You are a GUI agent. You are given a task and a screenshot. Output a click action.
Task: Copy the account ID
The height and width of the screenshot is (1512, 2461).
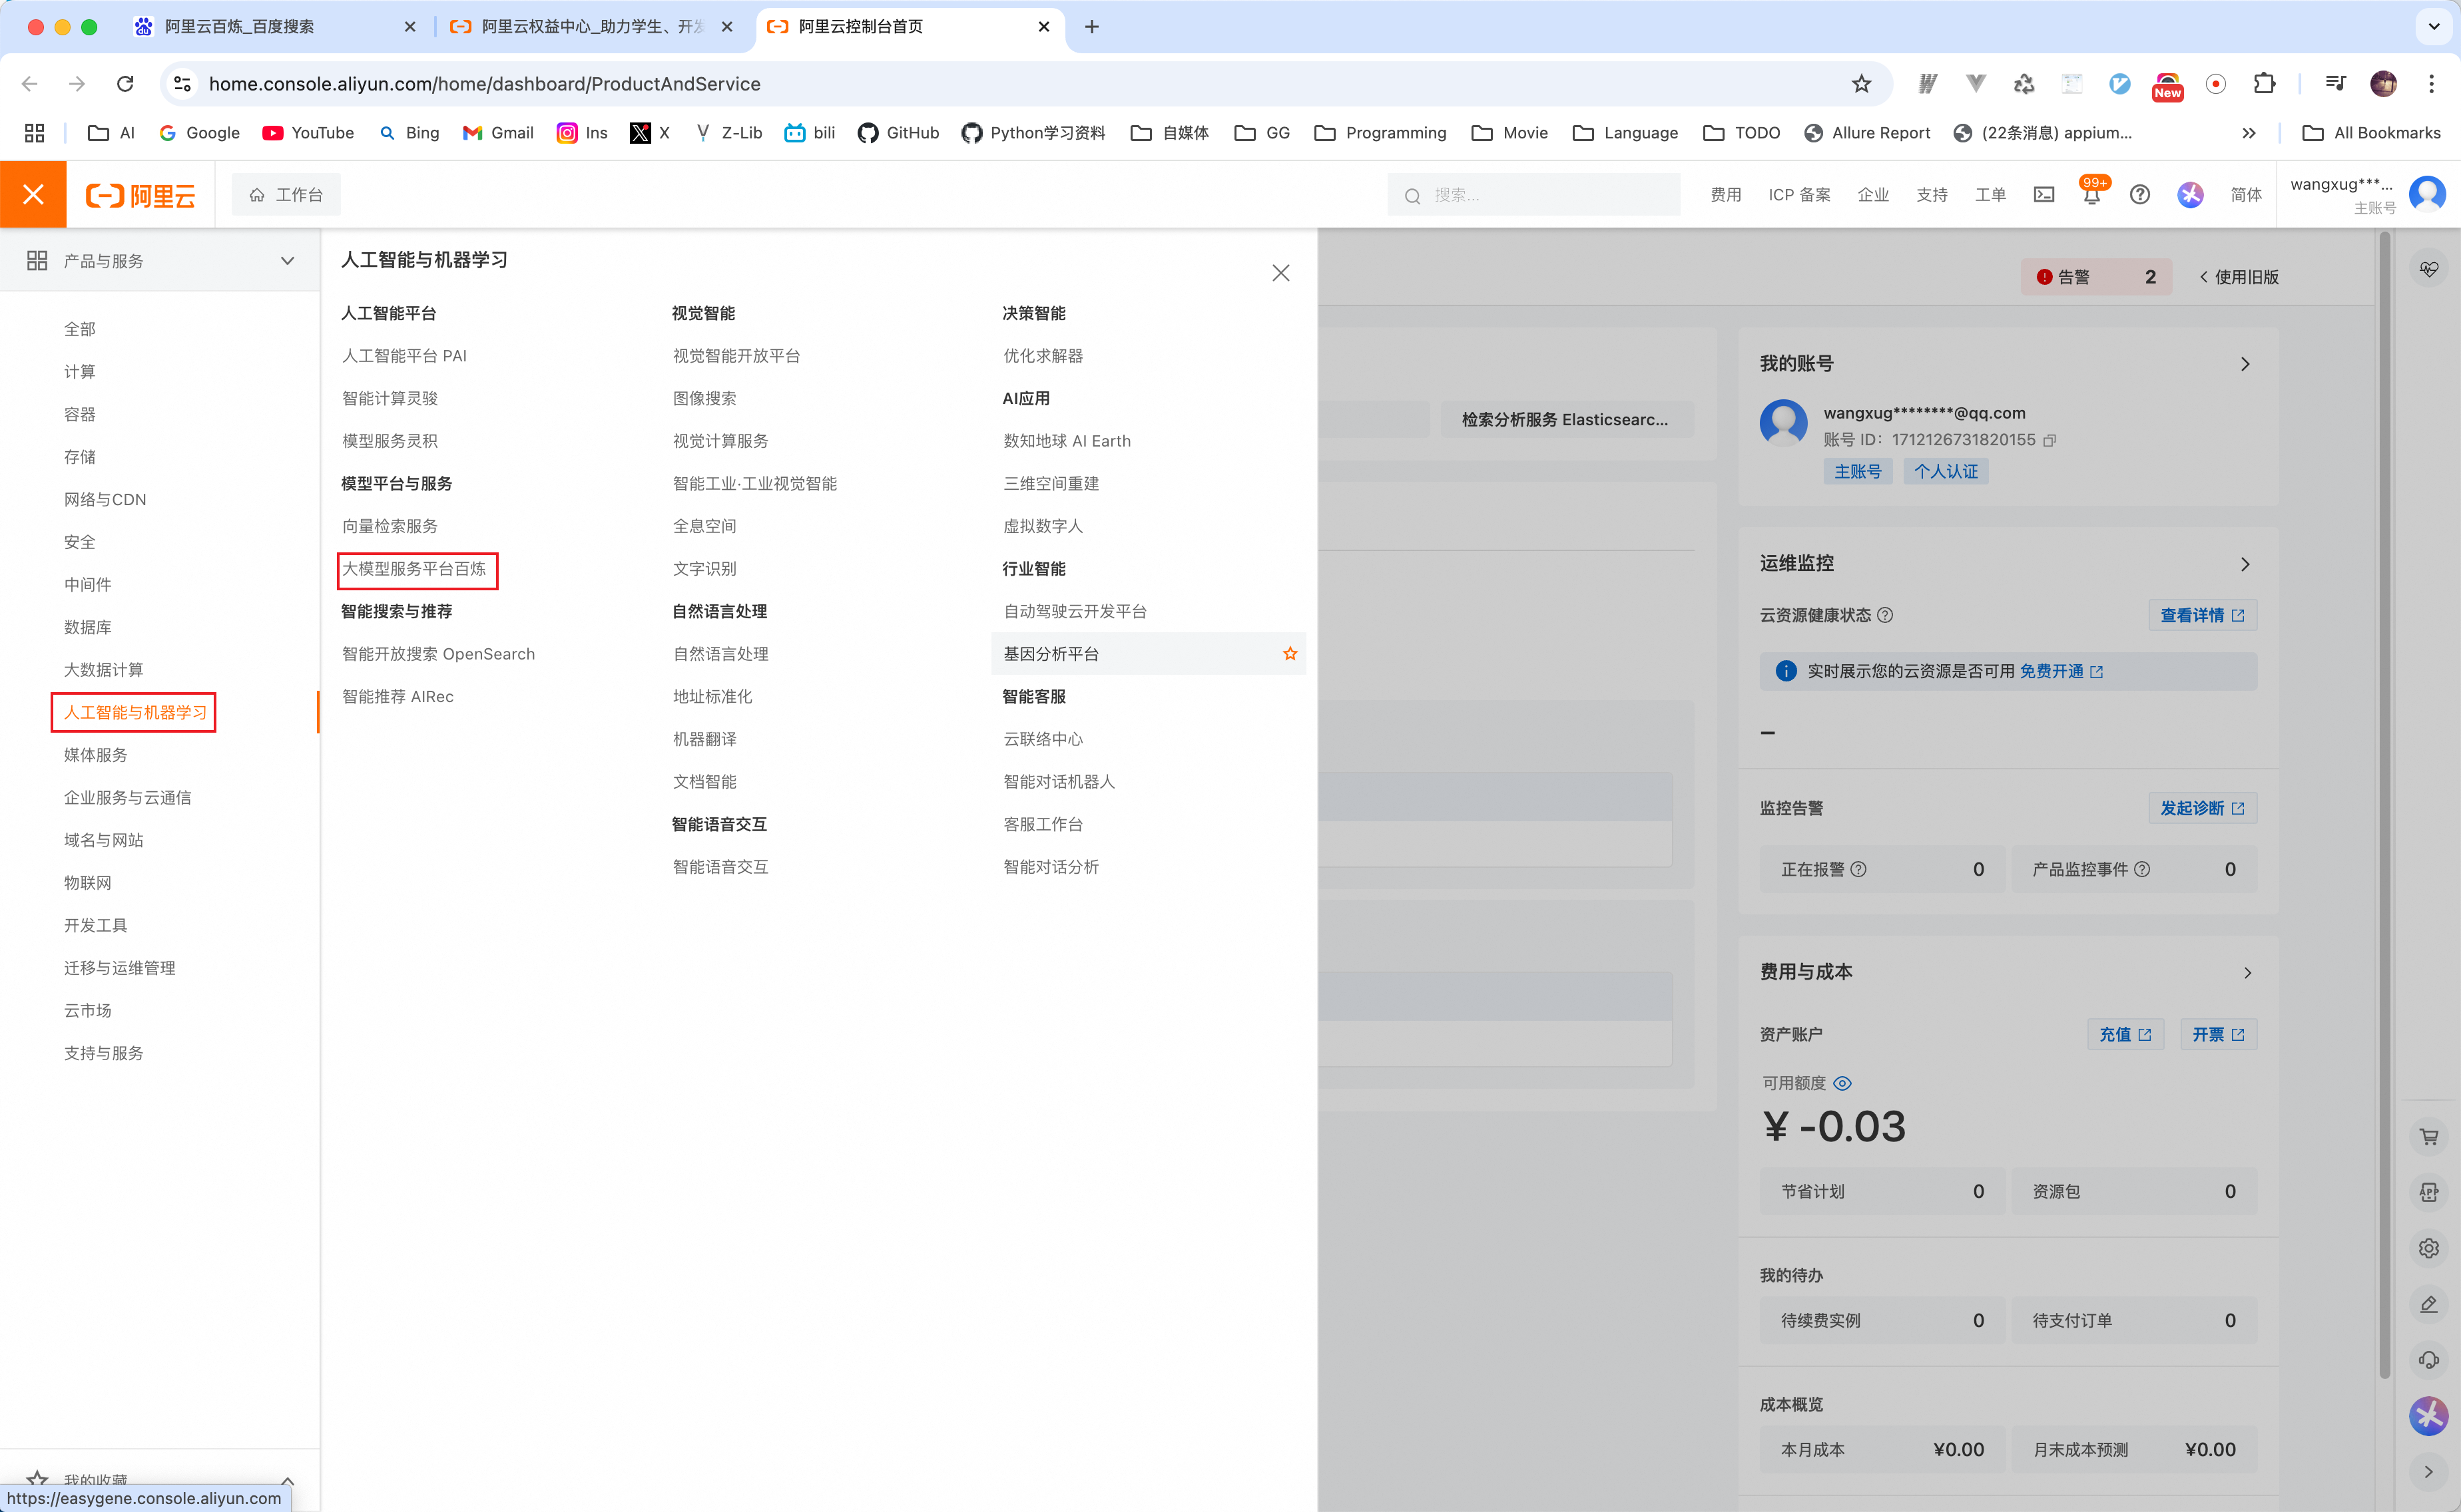[2050, 440]
